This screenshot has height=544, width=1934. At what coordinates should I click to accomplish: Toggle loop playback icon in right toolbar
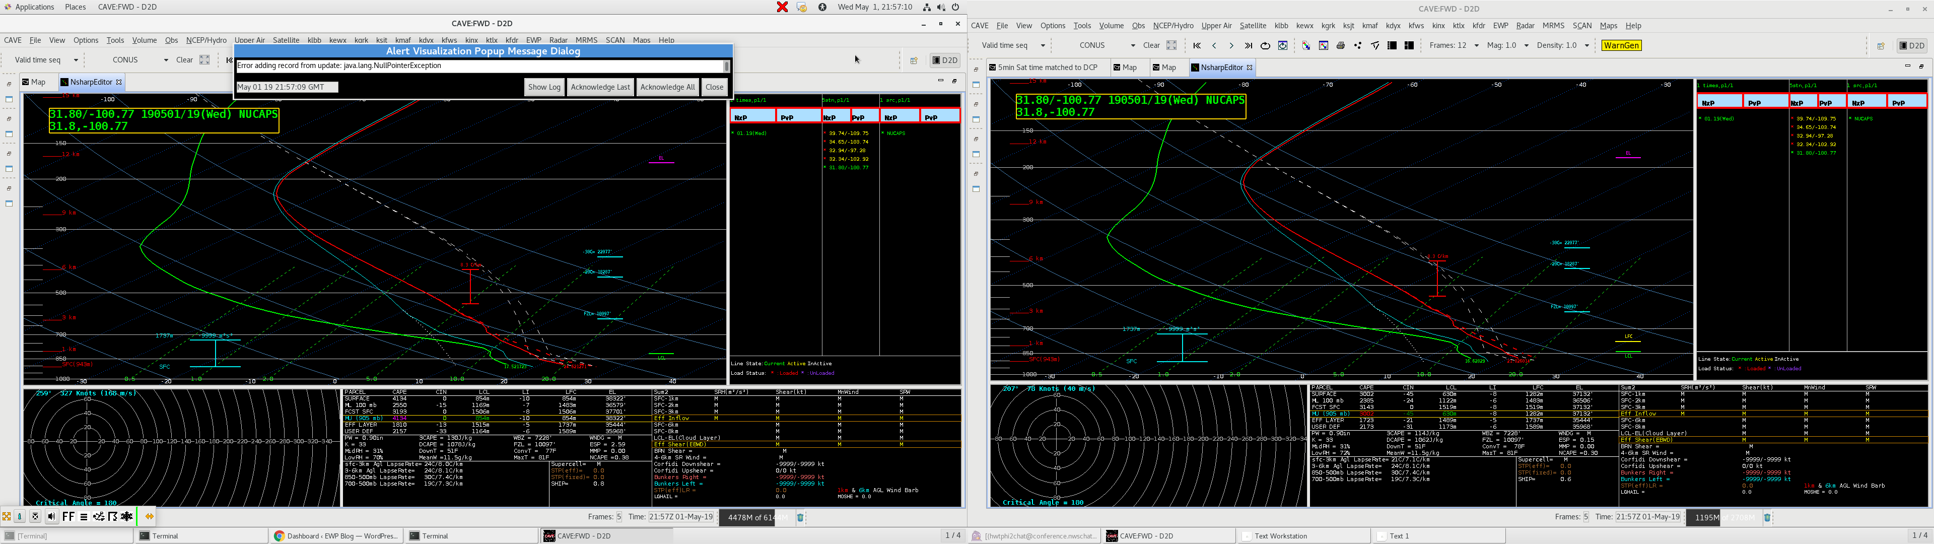[x=1265, y=46]
